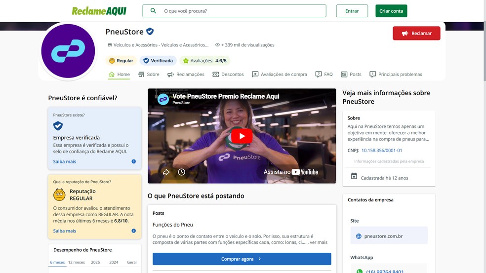Select the 2024 performance tab
The height and width of the screenshot is (273, 486).
coord(114,262)
